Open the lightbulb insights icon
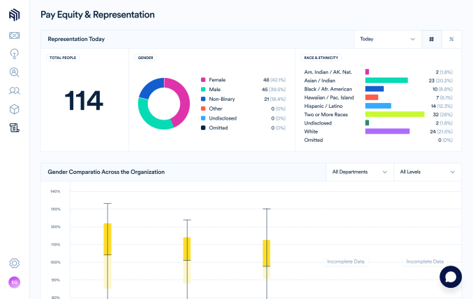Viewport: 473px width, 299px height. tap(14, 54)
